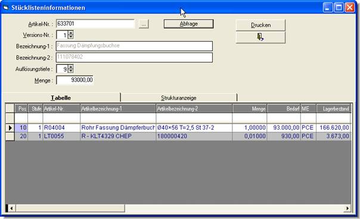Click the Artikel-Nr. column header in table

[x=61, y=108]
